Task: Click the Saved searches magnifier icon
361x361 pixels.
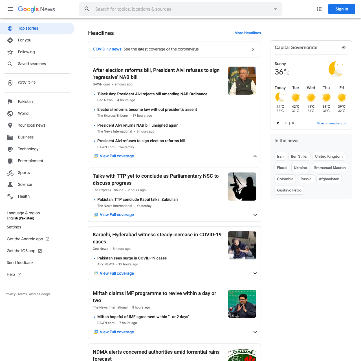Action: 10,64
